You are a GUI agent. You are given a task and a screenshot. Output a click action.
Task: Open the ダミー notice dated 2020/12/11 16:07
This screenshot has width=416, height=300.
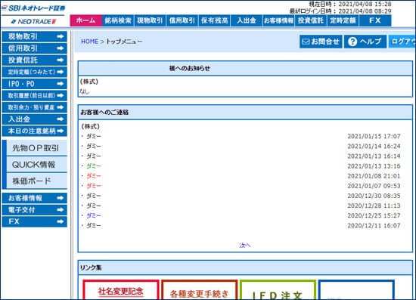pyautogui.click(x=94, y=226)
